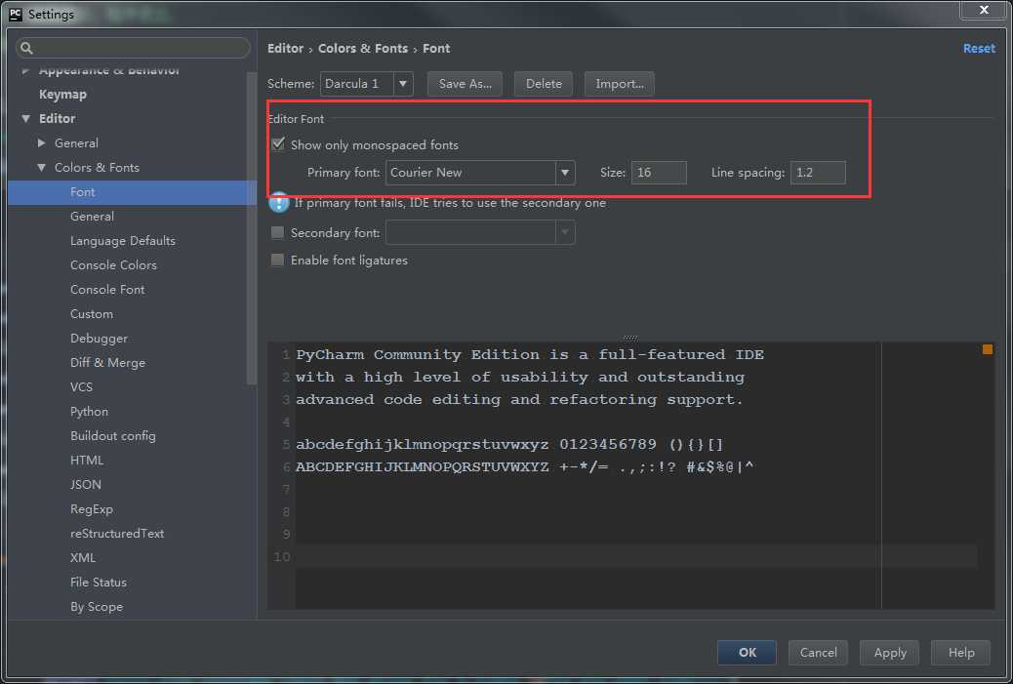Click the orange marker in preview gutter
Image resolution: width=1013 pixels, height=684 pixels.
click(988, 349)
